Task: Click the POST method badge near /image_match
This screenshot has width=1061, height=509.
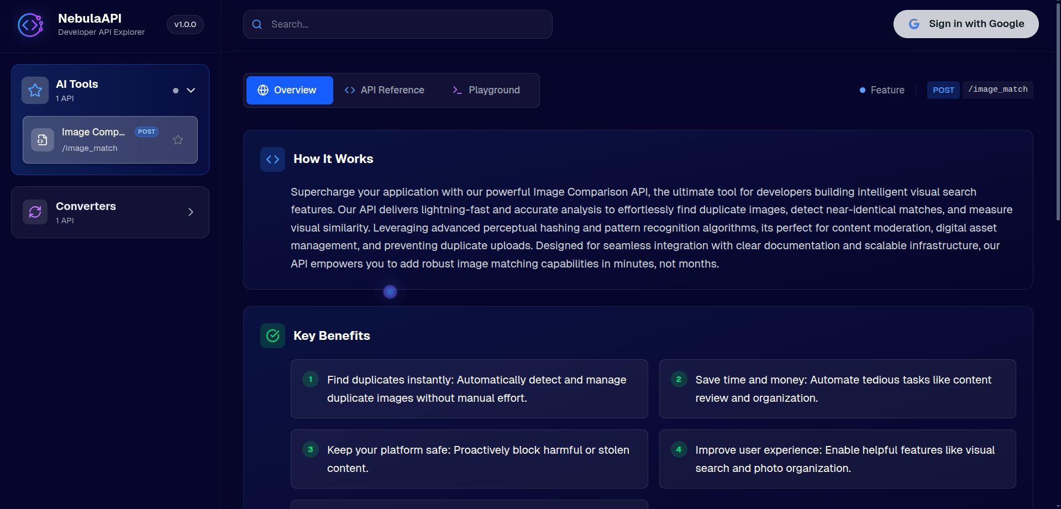Action: point(943,90)
